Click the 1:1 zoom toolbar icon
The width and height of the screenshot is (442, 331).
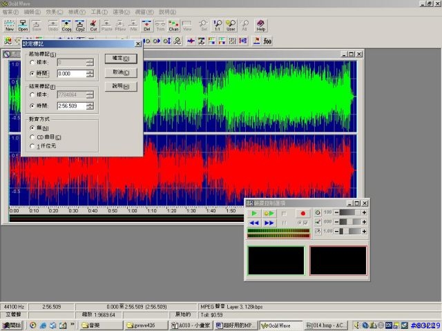(218, 26)
